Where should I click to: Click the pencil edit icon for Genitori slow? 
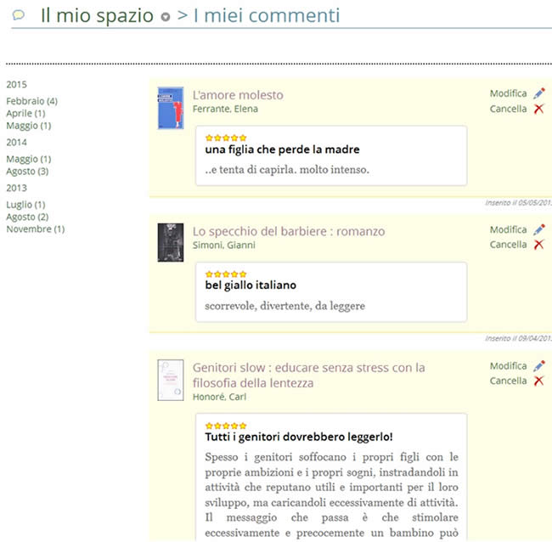tap(538, 366)
